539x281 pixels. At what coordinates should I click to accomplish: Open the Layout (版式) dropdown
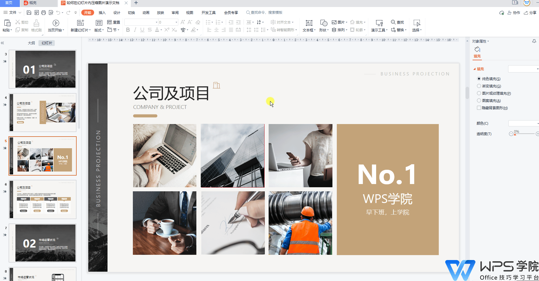[99, 30]
